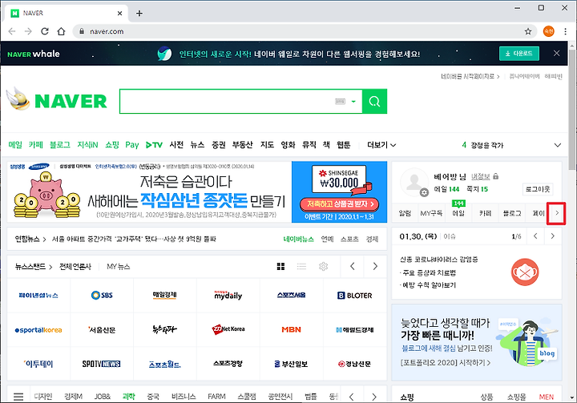Open the Pay menu link
577x403 pixels.
(x=131, y=145)
